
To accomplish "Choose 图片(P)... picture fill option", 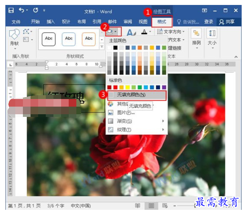I will (137, 113).
